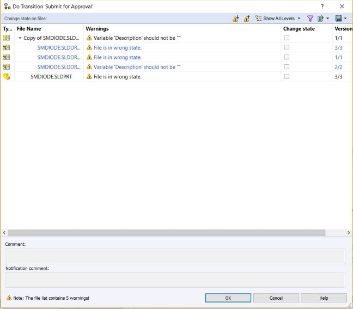Image resolution: width=353 pixels, height=309 pixels.
Task: Click the Help button
Action: (x=324, y=298)
